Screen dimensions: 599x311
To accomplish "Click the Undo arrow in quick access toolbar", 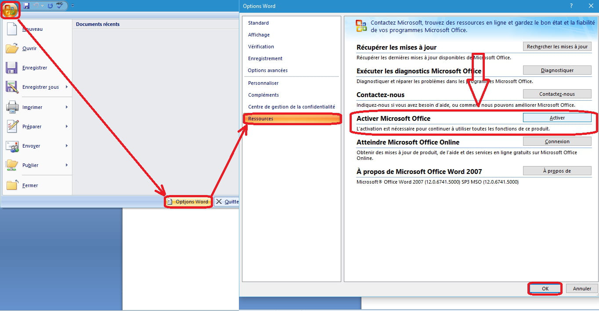I will pyautogui.click(x=37, y=6).
